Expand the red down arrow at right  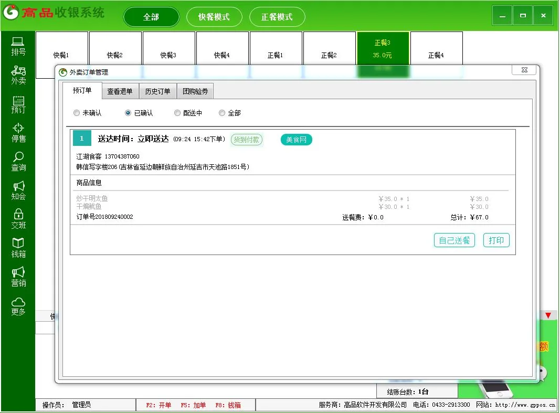pyautogui.click(x=548, y=315)
